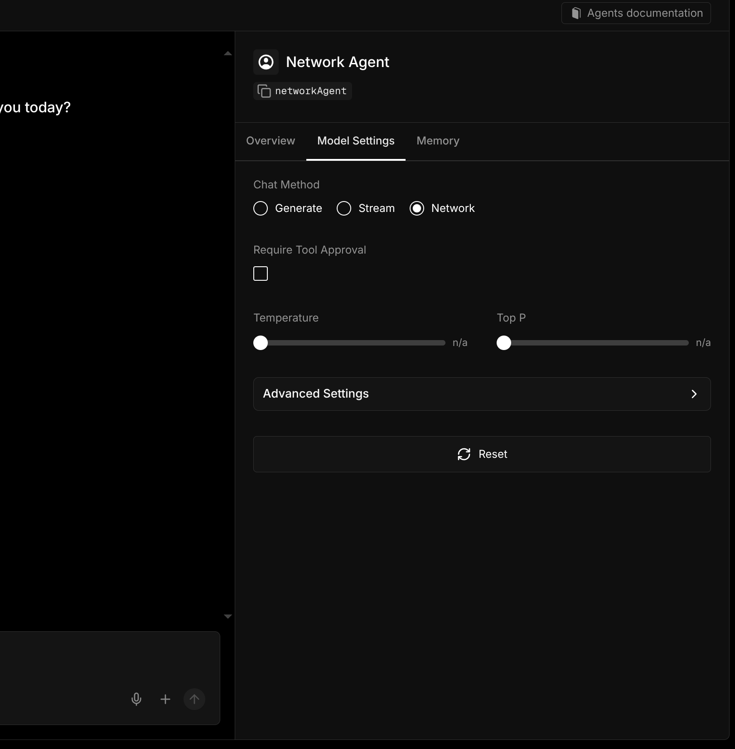Click the n/a value beside Temperature slider
Viewport: 735px width, 749px height.
tap(460, 343)
